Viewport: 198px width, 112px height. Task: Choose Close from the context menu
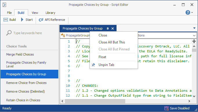tap(114, 35)
